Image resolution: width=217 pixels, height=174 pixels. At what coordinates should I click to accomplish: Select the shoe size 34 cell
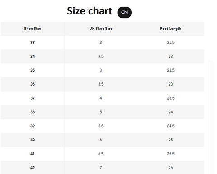point(33,56)
